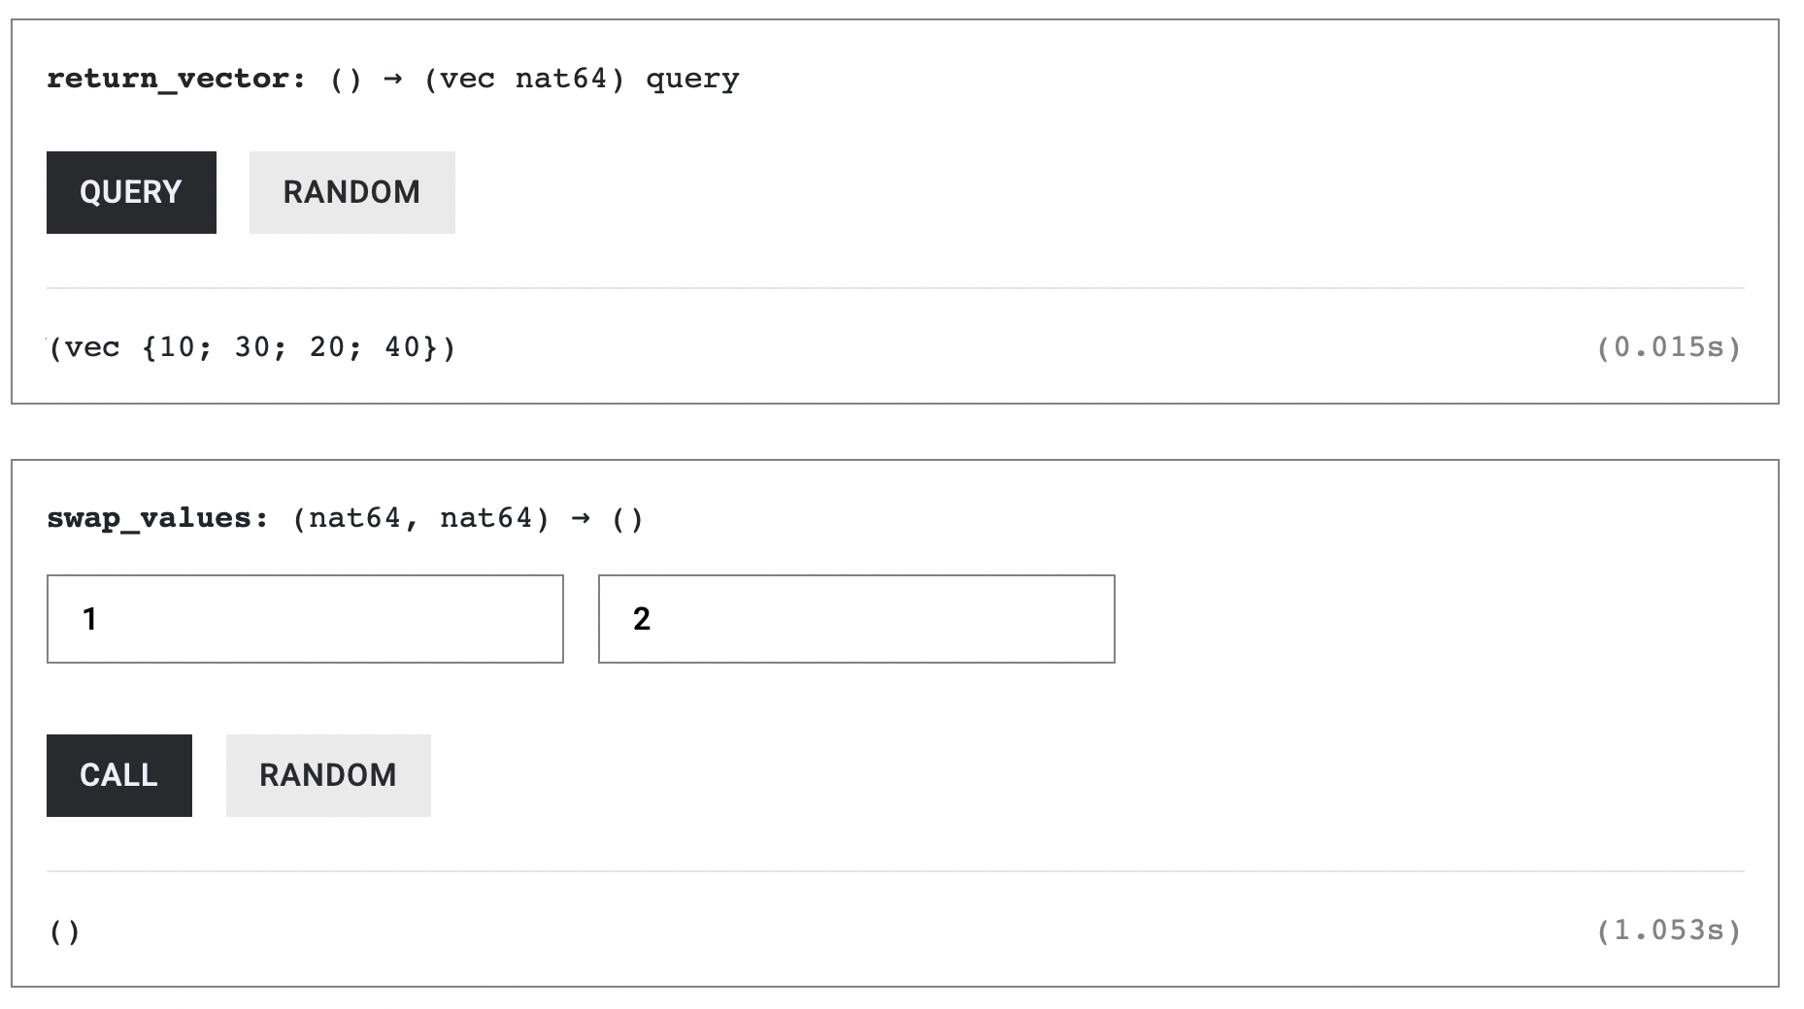Click the empty () result under swap_values

65,931
